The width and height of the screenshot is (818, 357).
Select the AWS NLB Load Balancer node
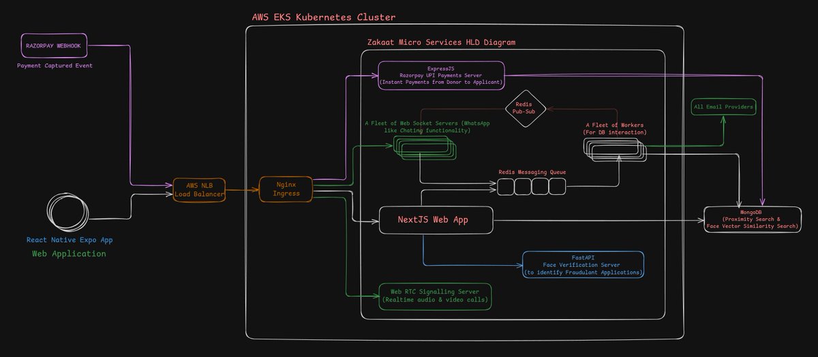(x=198, y=189)
